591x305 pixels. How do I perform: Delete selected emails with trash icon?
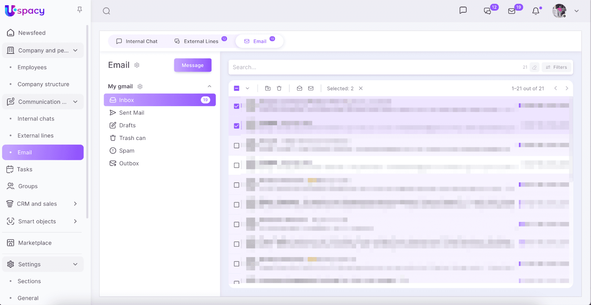tap(279, 88)
